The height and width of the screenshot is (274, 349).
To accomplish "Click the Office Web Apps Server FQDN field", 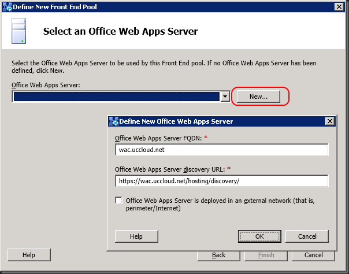I will click(222, 150).
